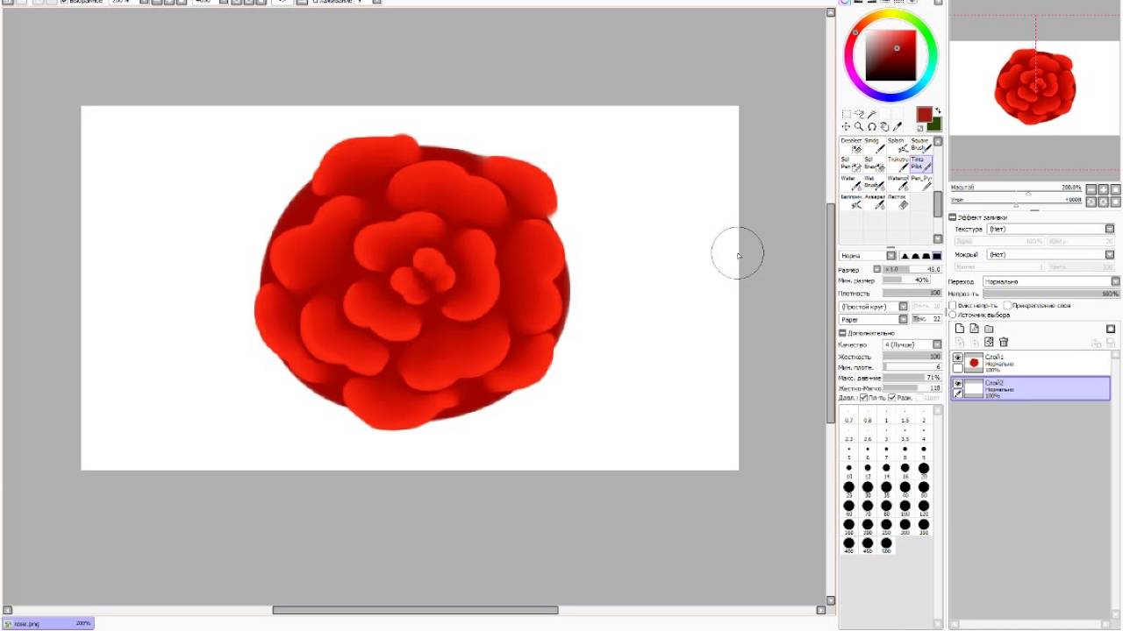
Task: Choose the Tinta Pilot brush tool
Action: click(921, 164)
